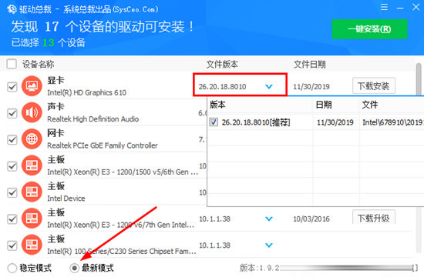
Task: Click the progress bar beside 版本:1.9.2
Action: pyautogui.click(x=347, y=268)
